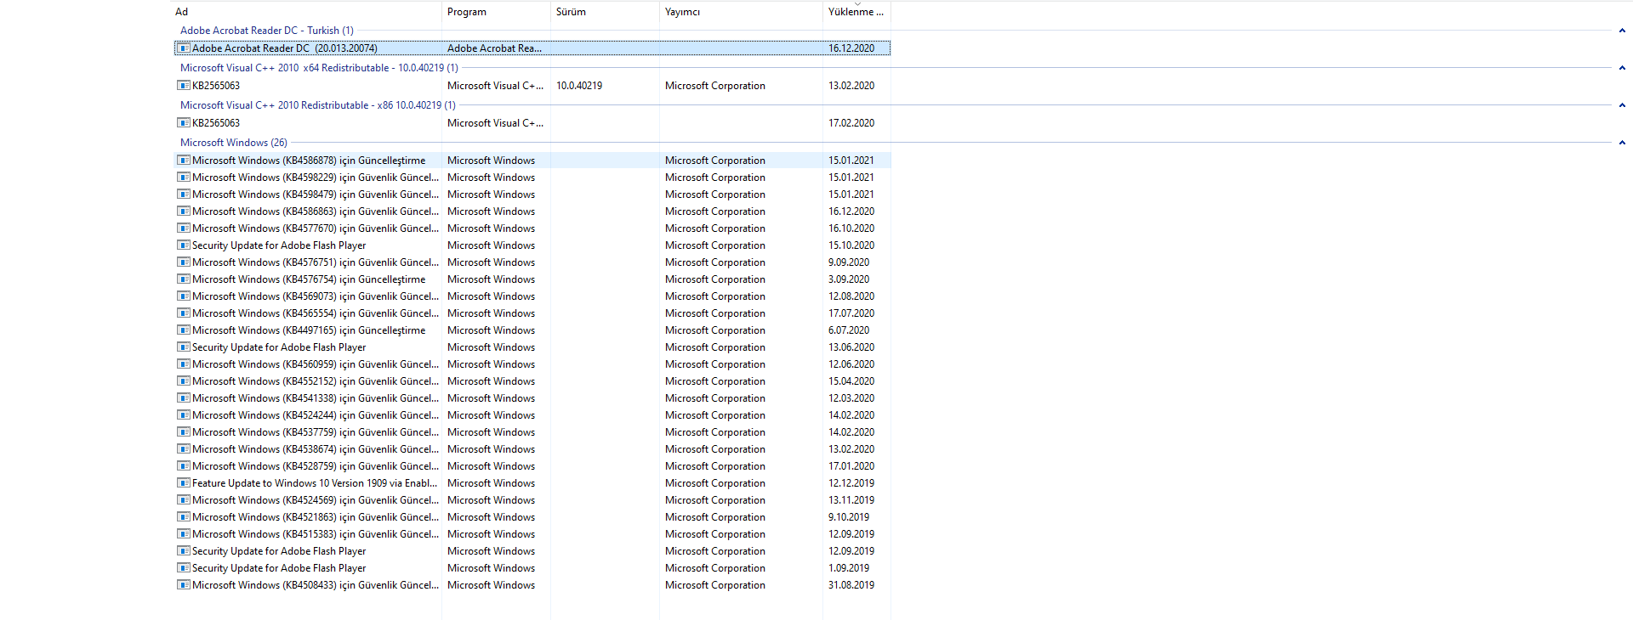
Task: Click the icon beside the KB4598479 update
Action: (x=183, y=194)
